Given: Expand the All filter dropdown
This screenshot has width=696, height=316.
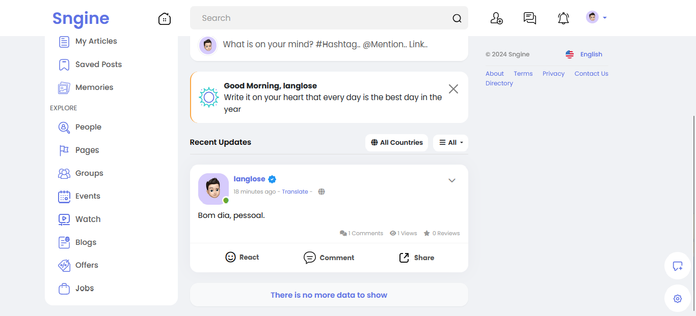Looking at the screenshot, I should click(450, 143).
